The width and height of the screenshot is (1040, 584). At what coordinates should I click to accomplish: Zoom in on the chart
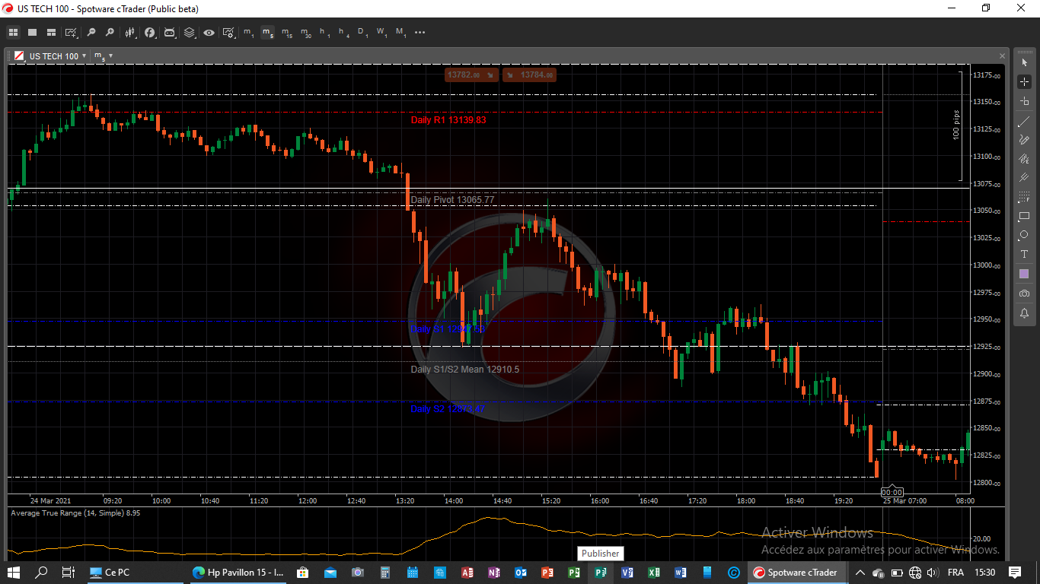110,33
